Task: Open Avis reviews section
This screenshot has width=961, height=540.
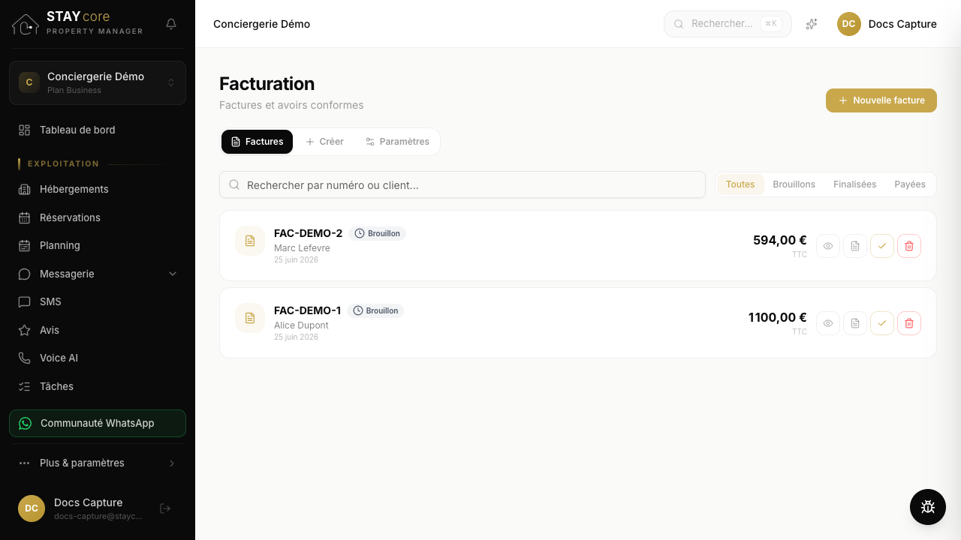Action: (98, 330)
